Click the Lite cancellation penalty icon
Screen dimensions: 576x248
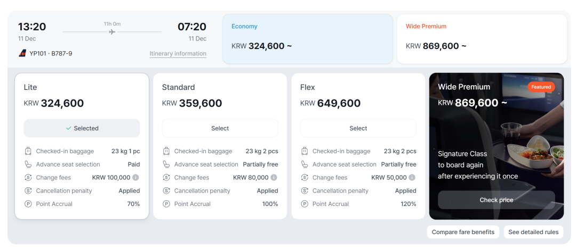click(28, 191)
